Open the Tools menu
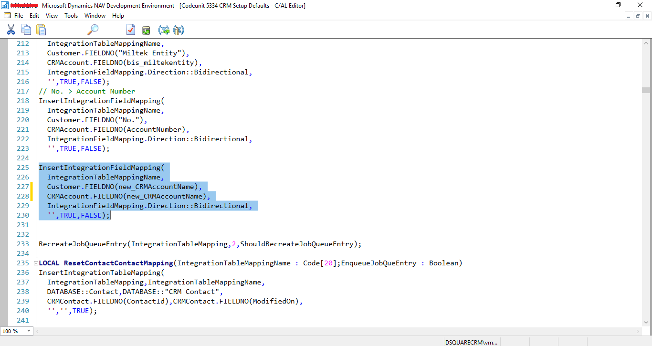652x346 pixels. click(x=71, y=15)
